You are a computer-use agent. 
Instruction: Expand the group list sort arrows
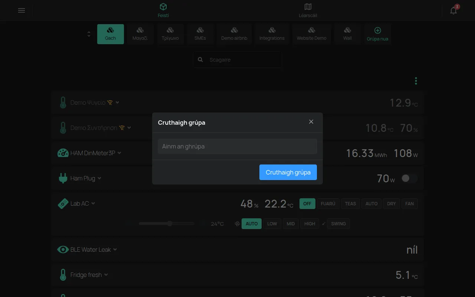click(x=89, y=34)
